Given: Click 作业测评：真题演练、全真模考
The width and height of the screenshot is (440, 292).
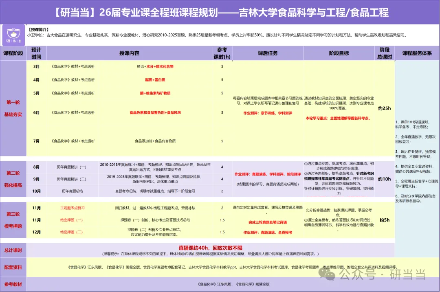Looking at the screenshot, I should [x=268, y=233].
